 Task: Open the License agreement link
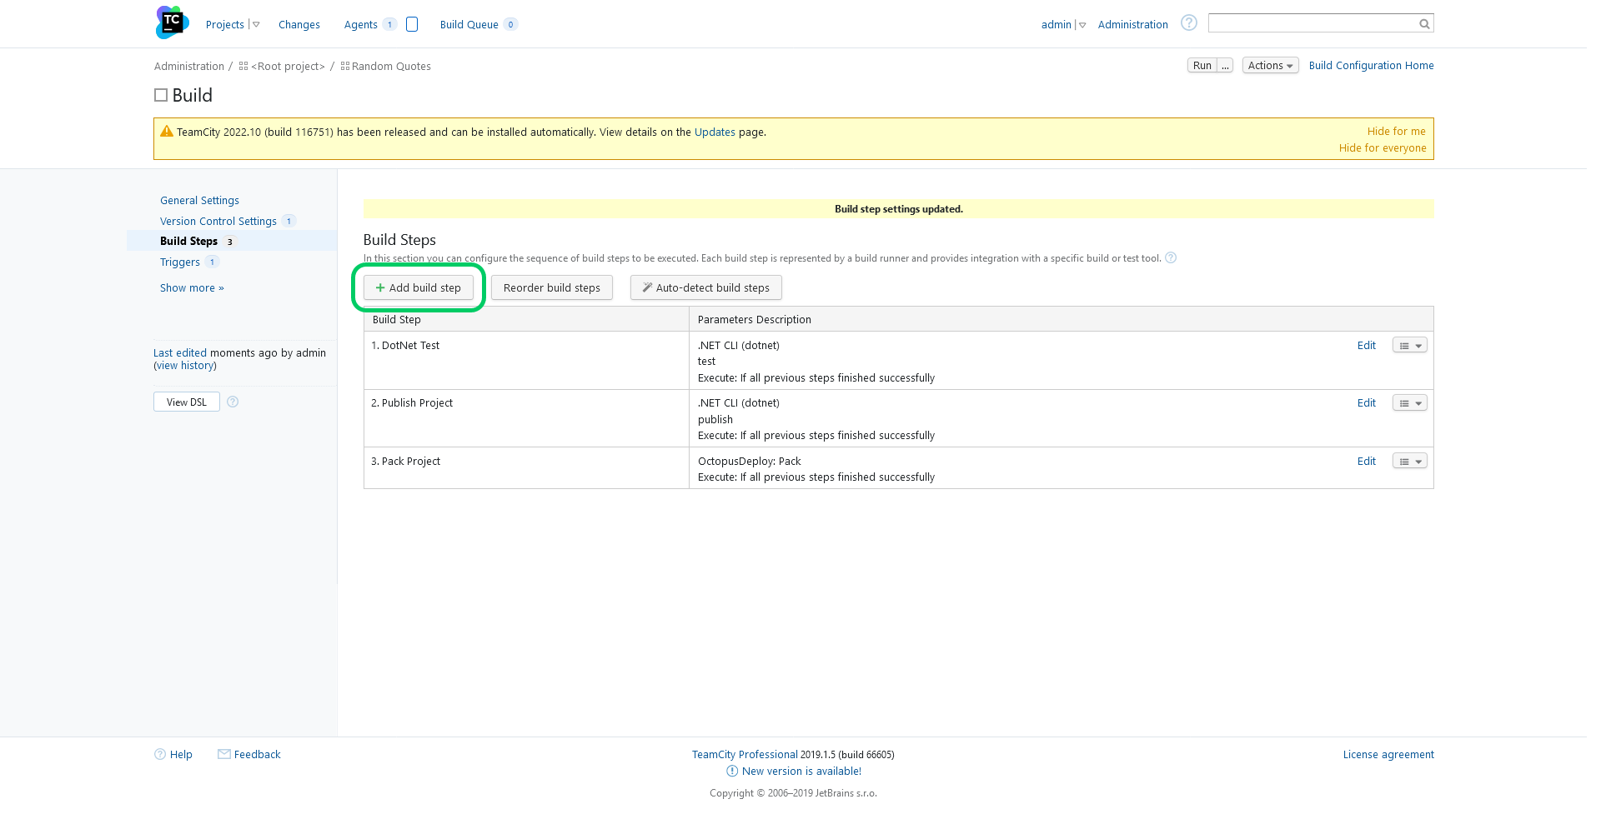(x=1388, y=754)
